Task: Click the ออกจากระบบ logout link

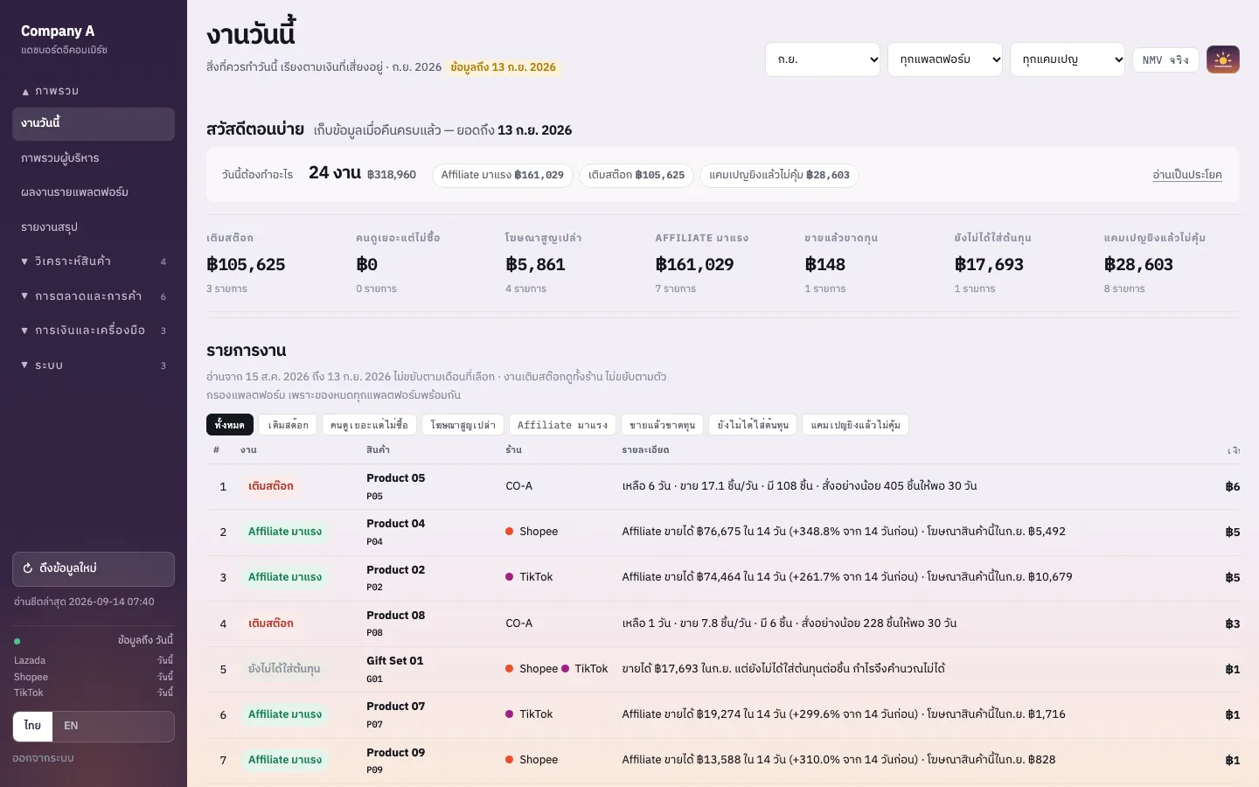Action: 43,758
